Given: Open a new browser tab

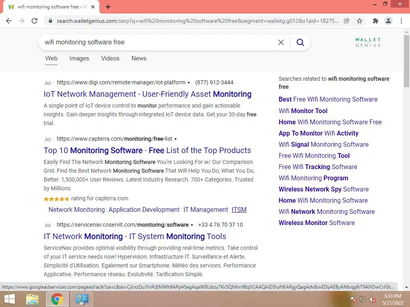Looking at the screenshot, I should [x=108, y=7].
